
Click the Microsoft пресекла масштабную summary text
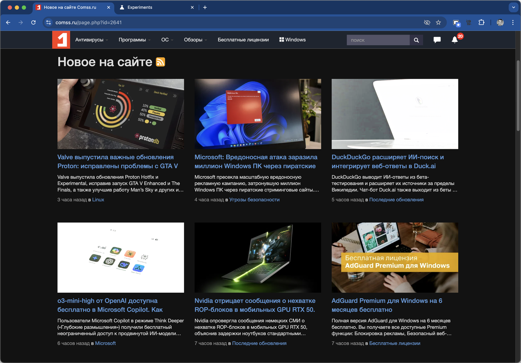click(x=257, y=183)
